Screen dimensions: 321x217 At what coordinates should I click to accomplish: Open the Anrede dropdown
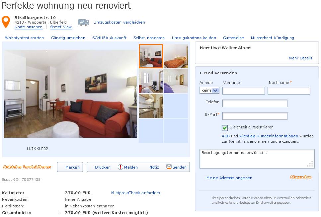click(x=209, y=90)
